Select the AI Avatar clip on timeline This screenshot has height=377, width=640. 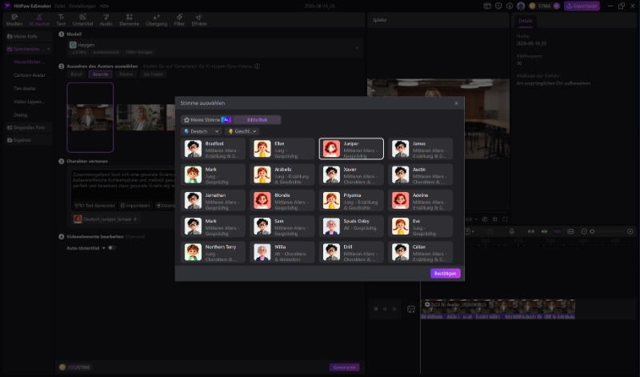[498, 309]
